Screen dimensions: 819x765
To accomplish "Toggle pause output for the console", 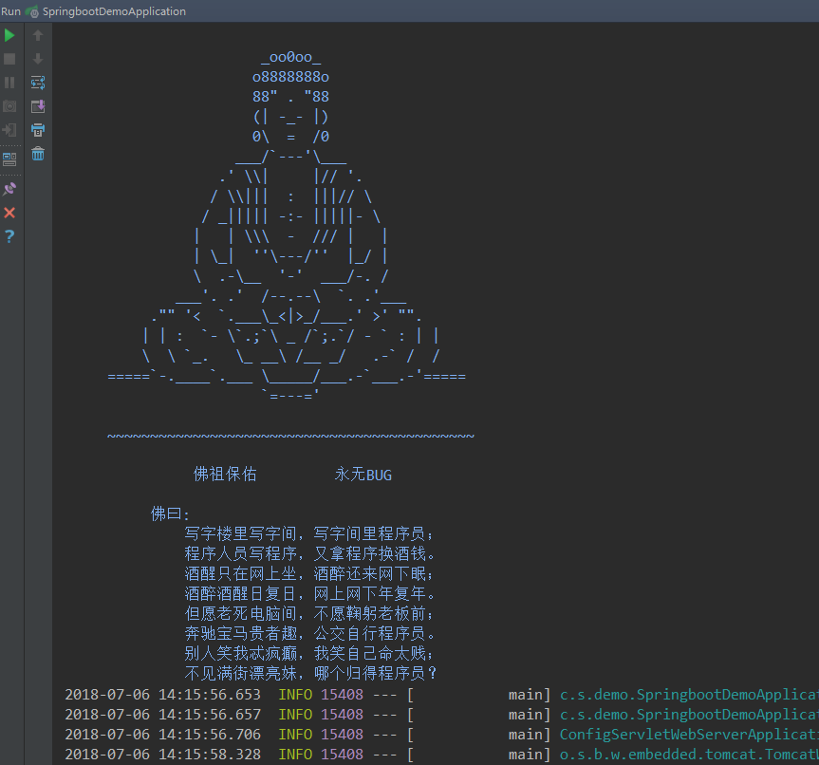I will click(9, 83).
